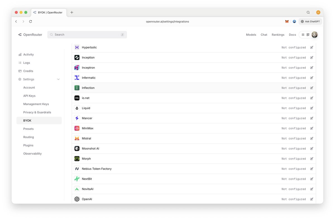Collapse the Settings section chevron

tap(58, 79)
